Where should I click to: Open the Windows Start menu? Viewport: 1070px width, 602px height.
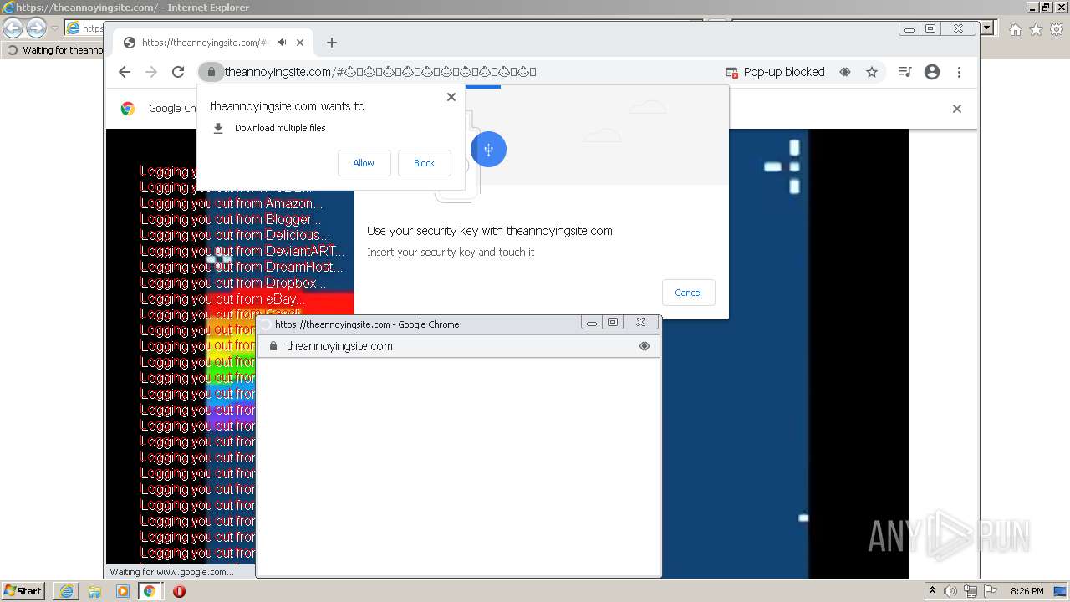click(x=23, y=591)
